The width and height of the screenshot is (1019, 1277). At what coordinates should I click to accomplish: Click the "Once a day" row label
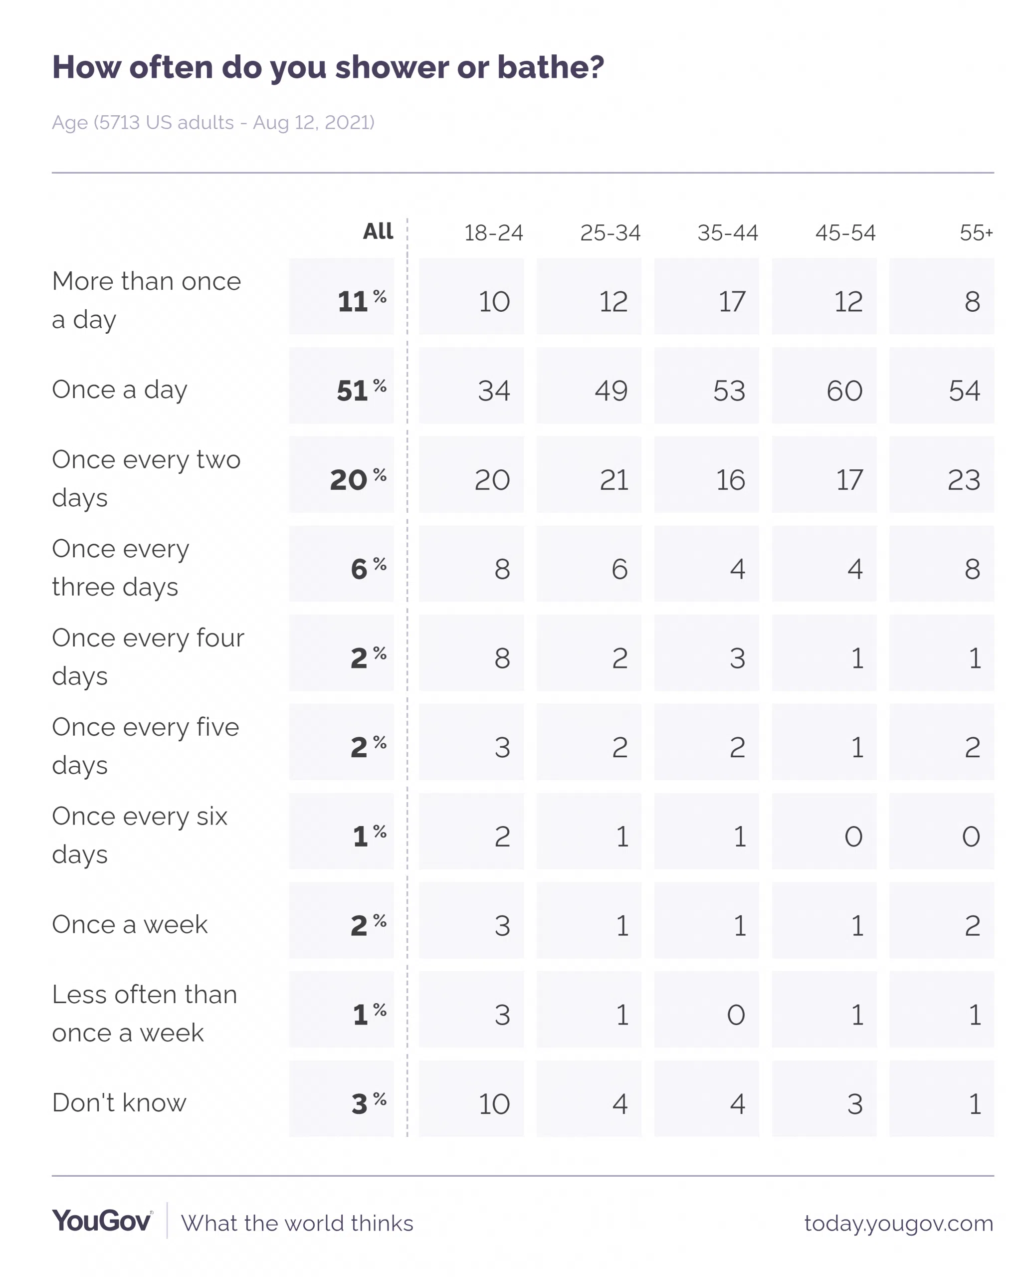[x=120, y=390]
